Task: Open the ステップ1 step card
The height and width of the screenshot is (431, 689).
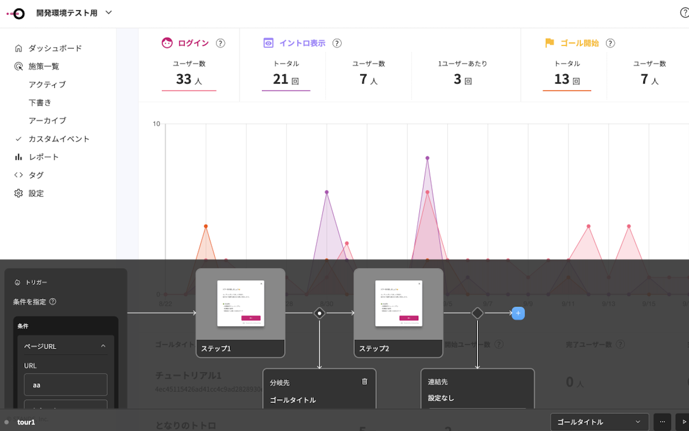Action: coord(240,313)
